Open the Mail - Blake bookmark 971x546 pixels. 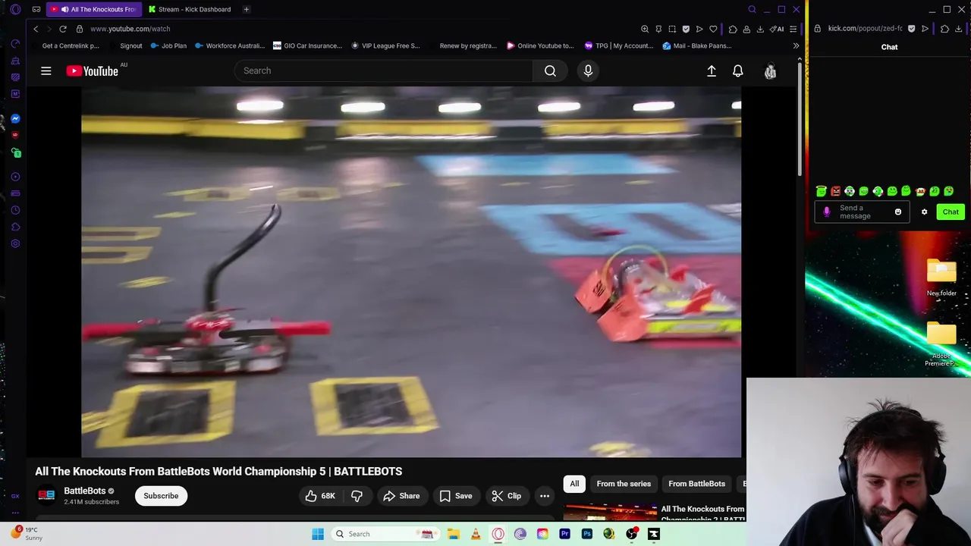click(697, 45)
